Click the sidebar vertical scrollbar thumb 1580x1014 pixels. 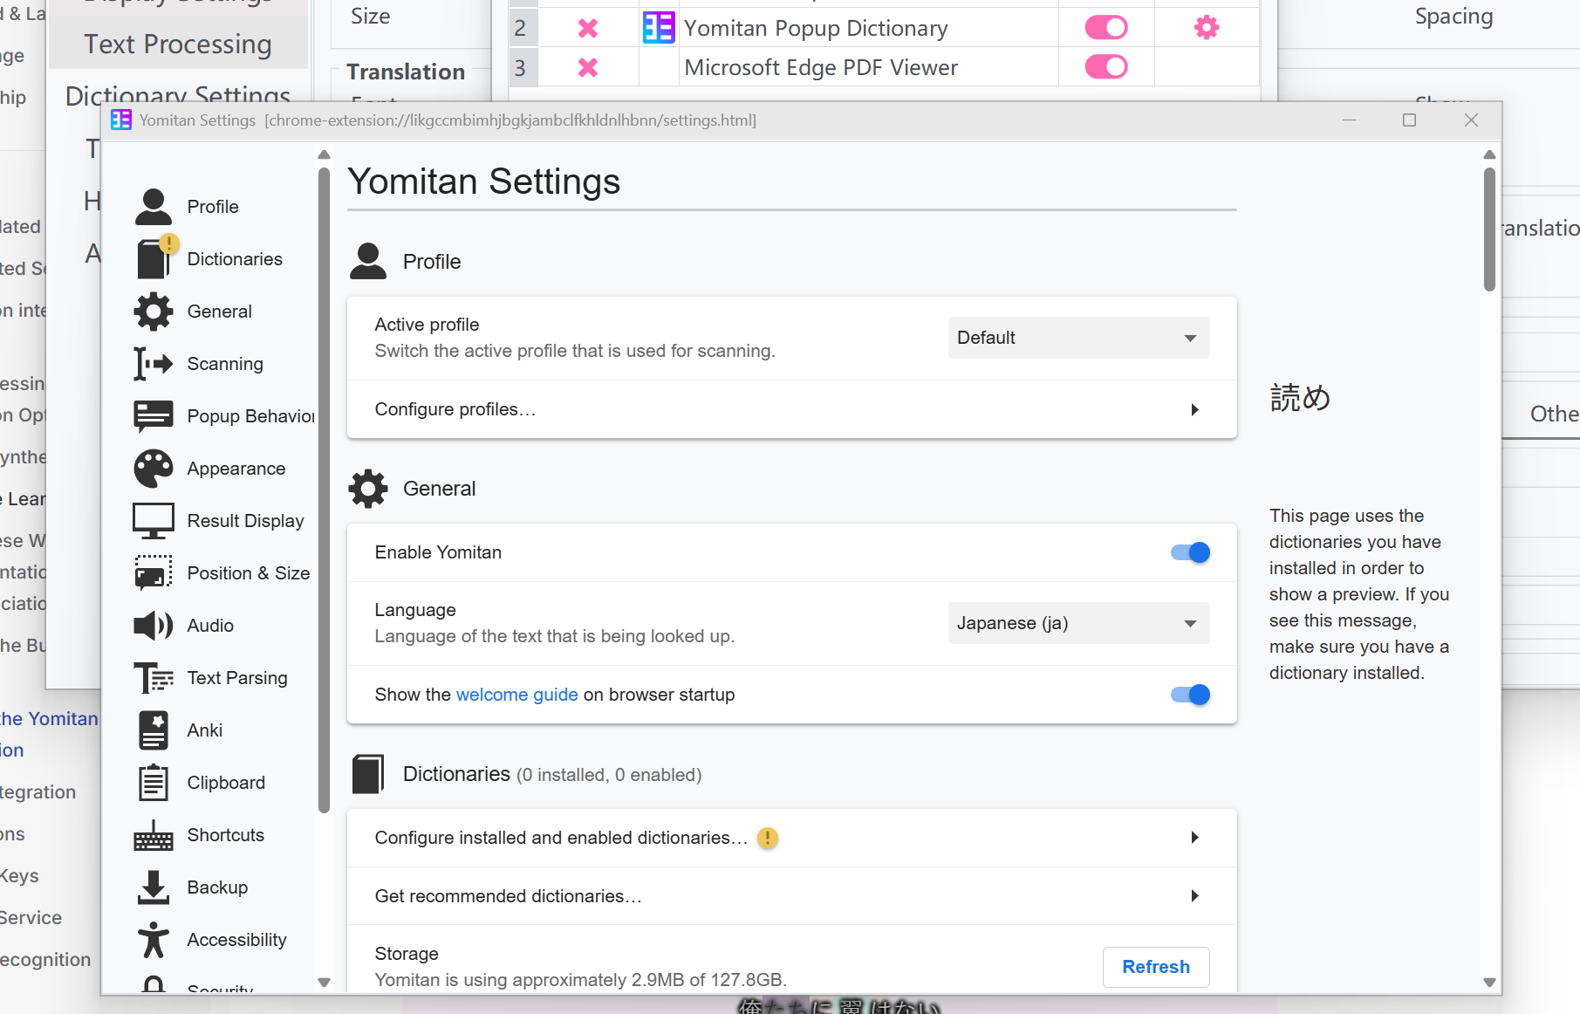coord(324,490)
